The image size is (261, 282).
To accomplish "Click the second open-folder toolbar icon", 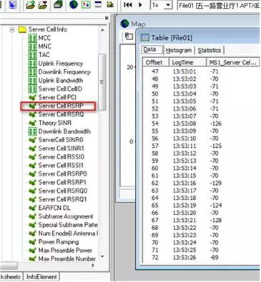I will point(42,4).
